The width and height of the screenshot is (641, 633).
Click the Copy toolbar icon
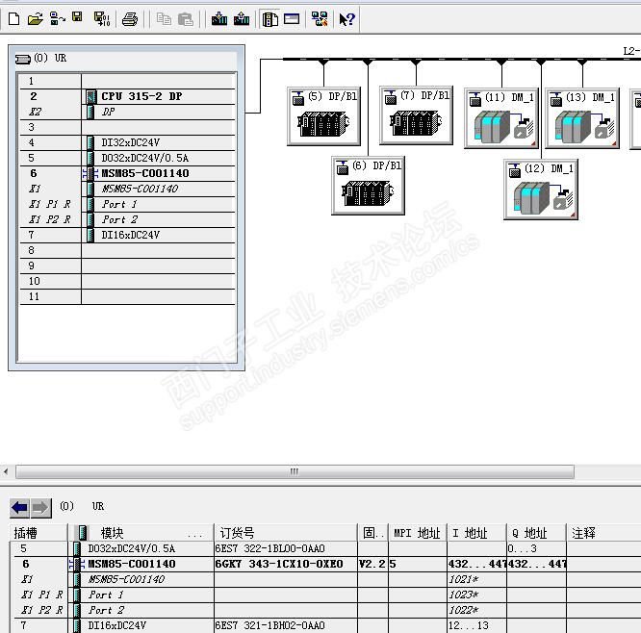click(164, 19)
